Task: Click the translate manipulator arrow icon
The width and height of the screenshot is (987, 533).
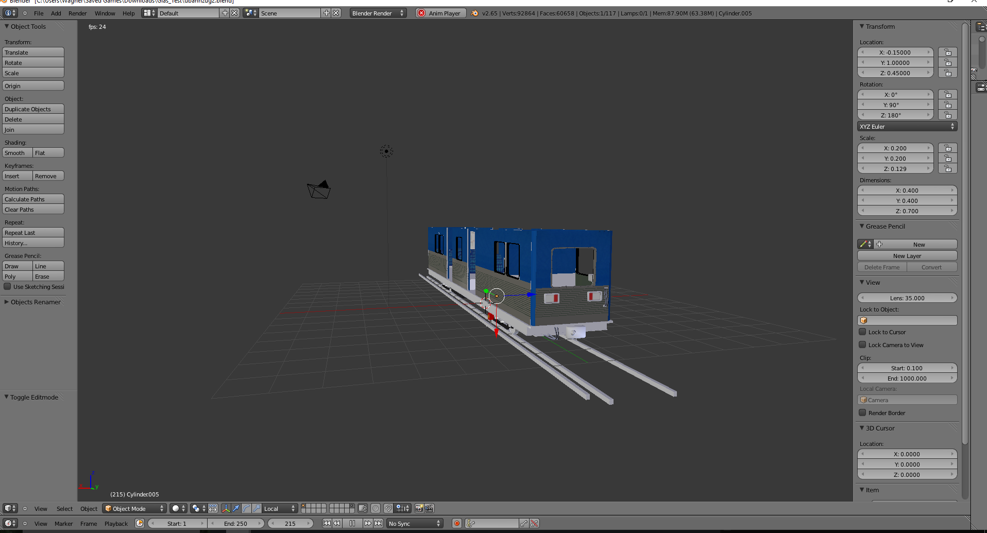Action: click(236, 508)
